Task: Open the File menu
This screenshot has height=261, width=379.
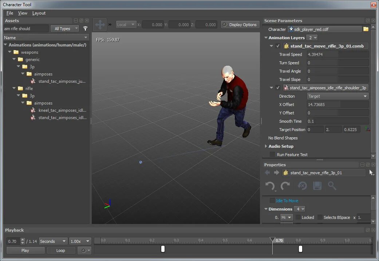Action: 10,13
